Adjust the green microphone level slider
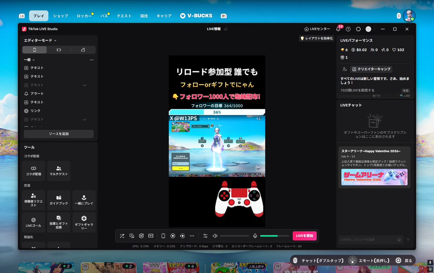Screen dimensions: 434x273 point(275,236)
